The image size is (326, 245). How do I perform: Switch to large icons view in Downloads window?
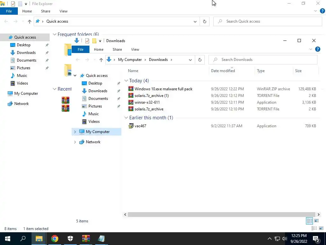[x=316, y=221]
